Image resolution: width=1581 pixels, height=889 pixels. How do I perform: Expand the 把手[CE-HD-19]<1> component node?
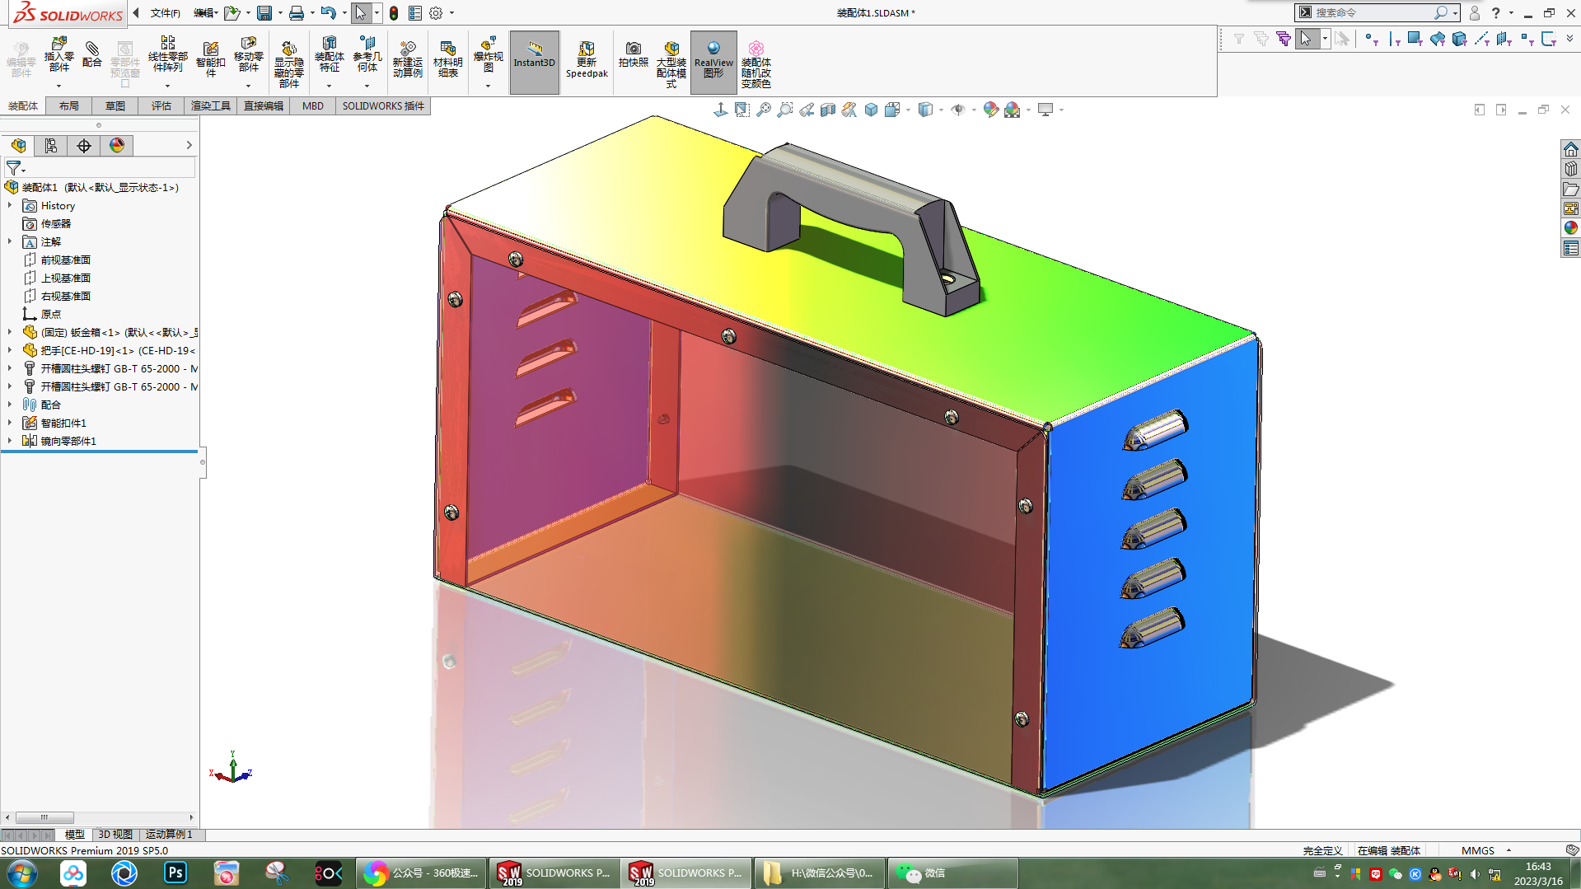10,350
